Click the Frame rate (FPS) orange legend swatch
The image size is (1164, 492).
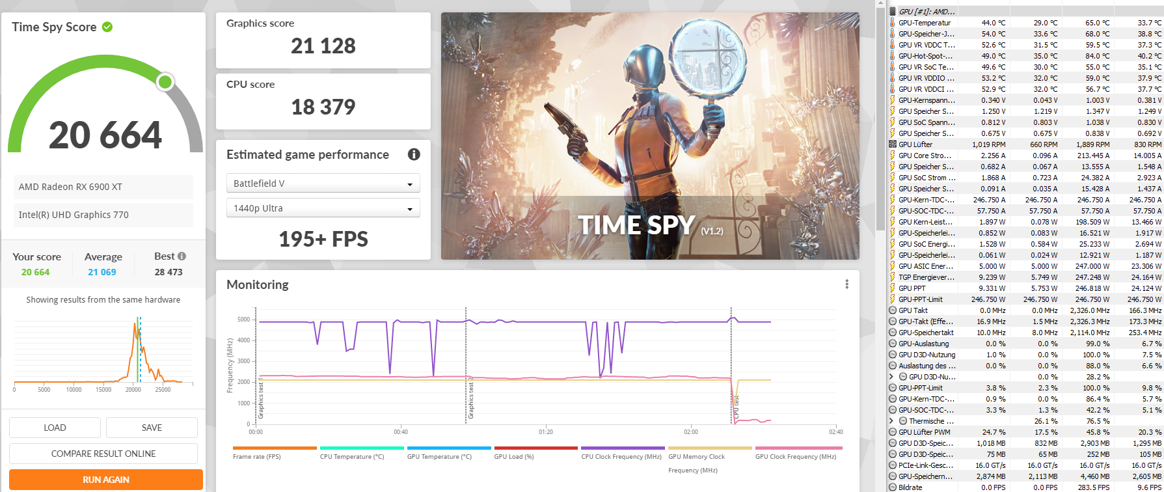(x=275, y=448)
